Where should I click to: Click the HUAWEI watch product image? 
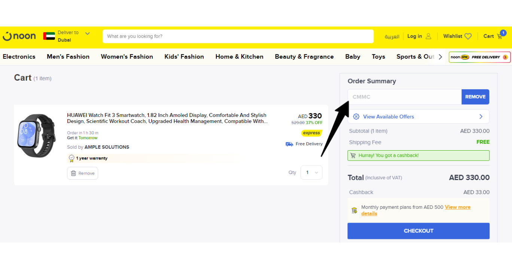36,136
